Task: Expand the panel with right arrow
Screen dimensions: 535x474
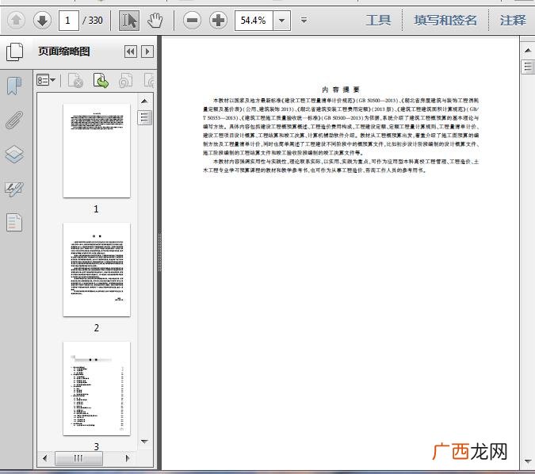Action: (x=147, y=52)
